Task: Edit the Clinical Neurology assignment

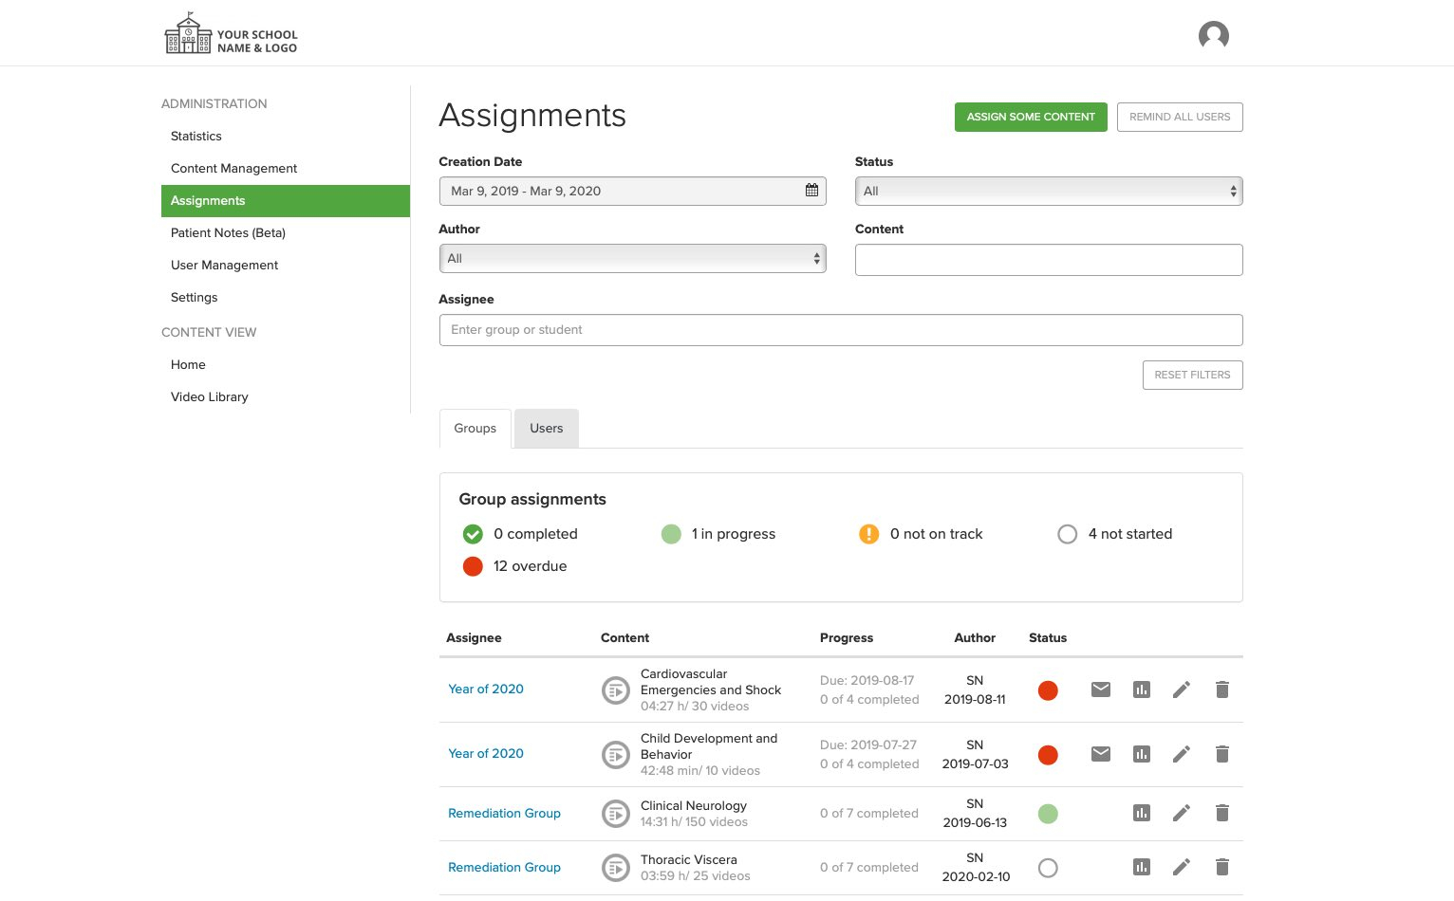Action: (1182, 813)
